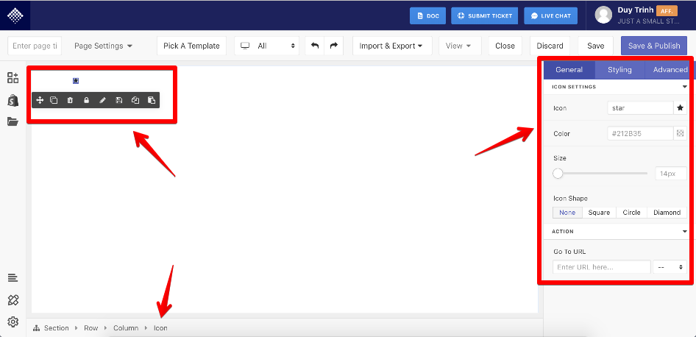
Task: Open the Import & Export menu
Action: pyautogui.click(x=392, y=46)
